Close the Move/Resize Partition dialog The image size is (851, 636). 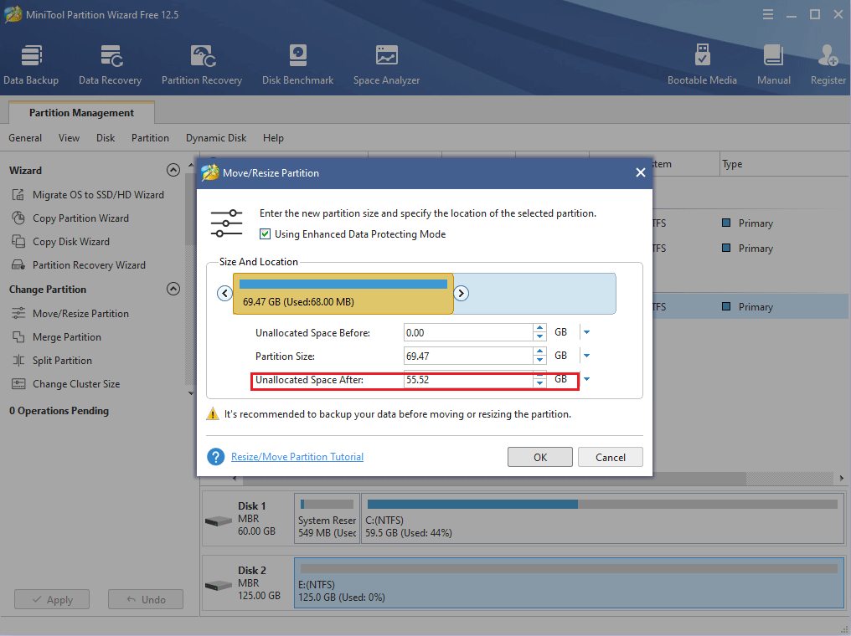click(x=641, y=172)
